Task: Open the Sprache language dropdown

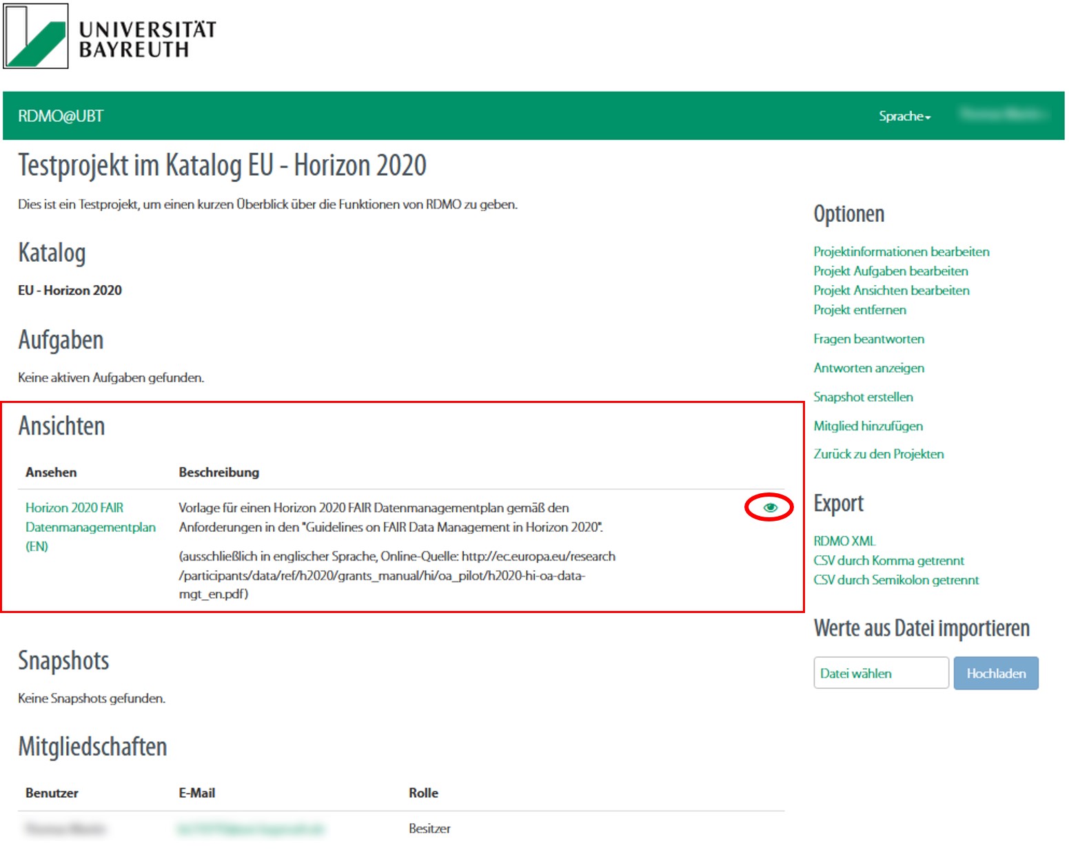Action: [904, 116]
